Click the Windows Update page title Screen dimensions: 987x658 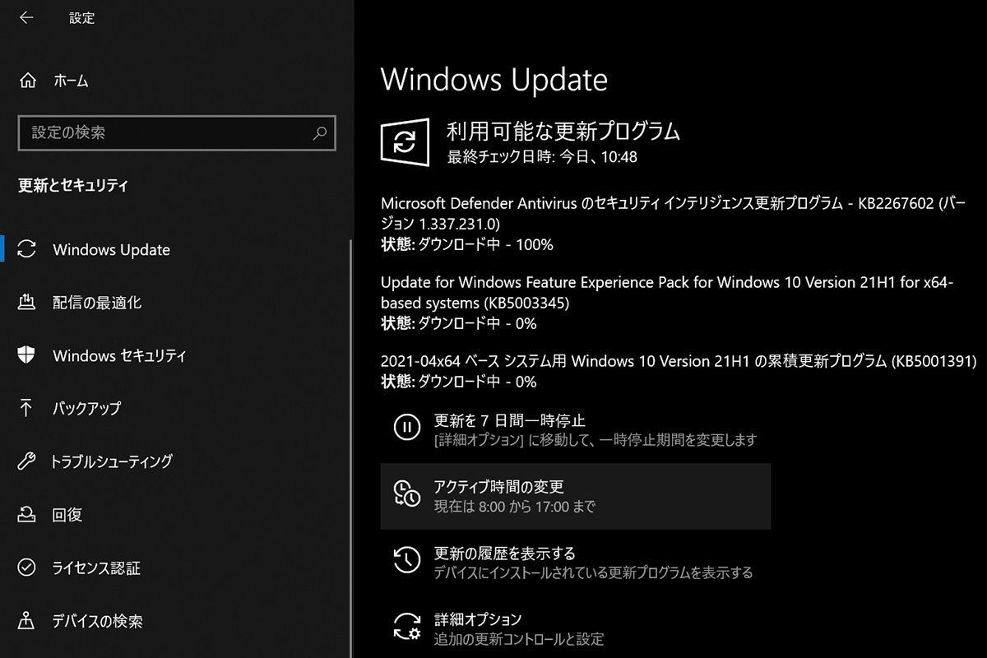coord(494,80)
